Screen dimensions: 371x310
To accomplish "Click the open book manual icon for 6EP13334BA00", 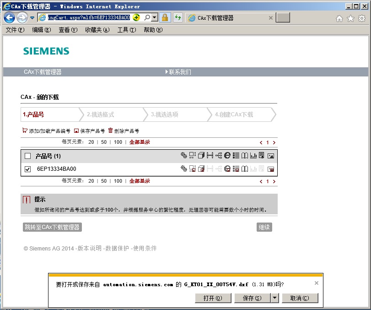I will (x=245, y=169).
